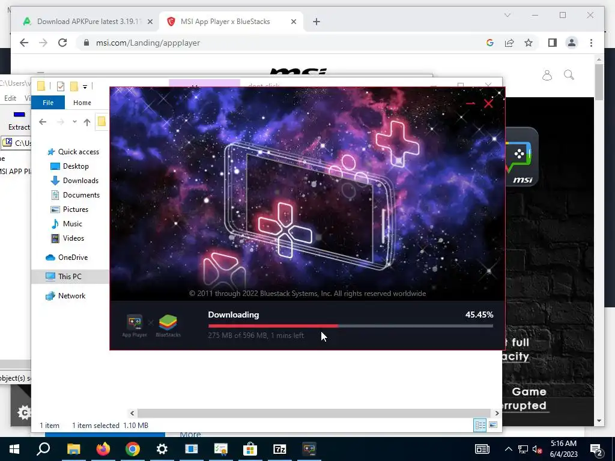Switch Explorer to details view
Screen dimensions: 615x461
pos(480,426)
